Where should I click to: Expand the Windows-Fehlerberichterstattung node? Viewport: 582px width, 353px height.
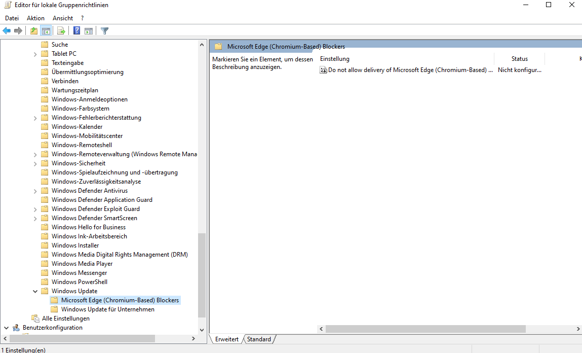tap(35, 118)
